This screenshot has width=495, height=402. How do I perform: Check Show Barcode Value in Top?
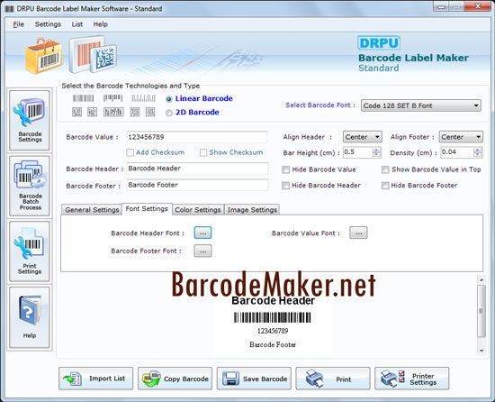(385, 169)
